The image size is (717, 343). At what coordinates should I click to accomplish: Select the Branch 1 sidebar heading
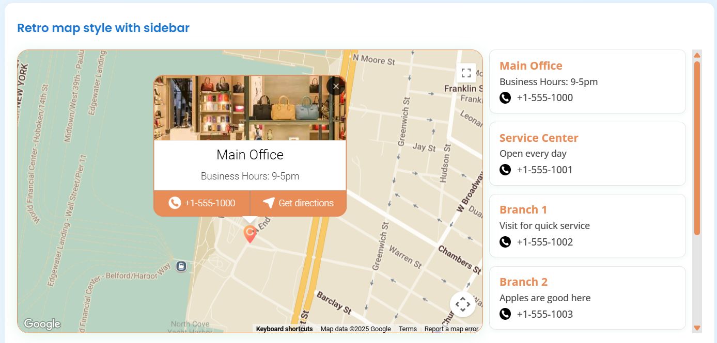click(523, 210)
